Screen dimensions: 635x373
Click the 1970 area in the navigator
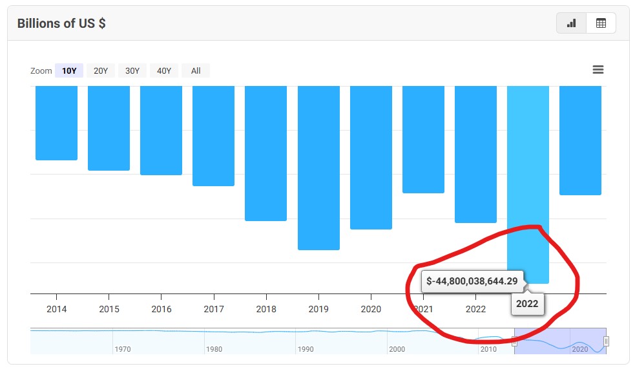[123, 349]
